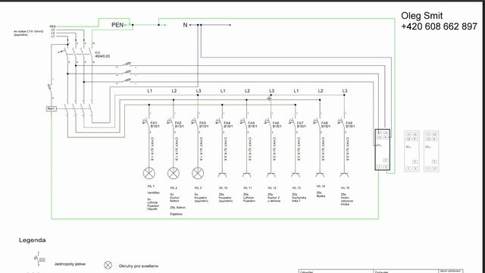Click the WL 14 circuit label

point(321,187)
